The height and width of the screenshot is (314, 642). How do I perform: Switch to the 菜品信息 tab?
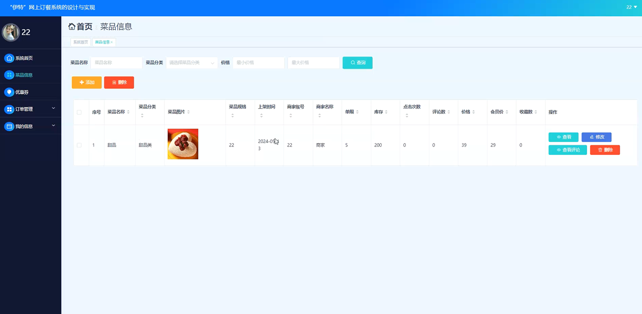(x=104, y=42)
